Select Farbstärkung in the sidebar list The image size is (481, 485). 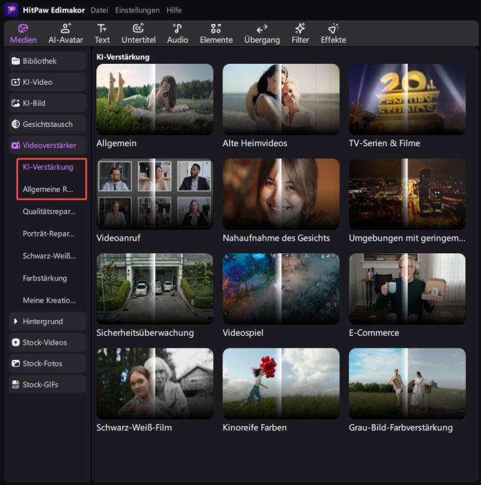tap(45, 278)
